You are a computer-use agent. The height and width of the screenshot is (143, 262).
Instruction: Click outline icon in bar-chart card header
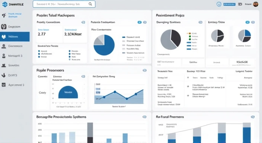click(x=144, y=117)
